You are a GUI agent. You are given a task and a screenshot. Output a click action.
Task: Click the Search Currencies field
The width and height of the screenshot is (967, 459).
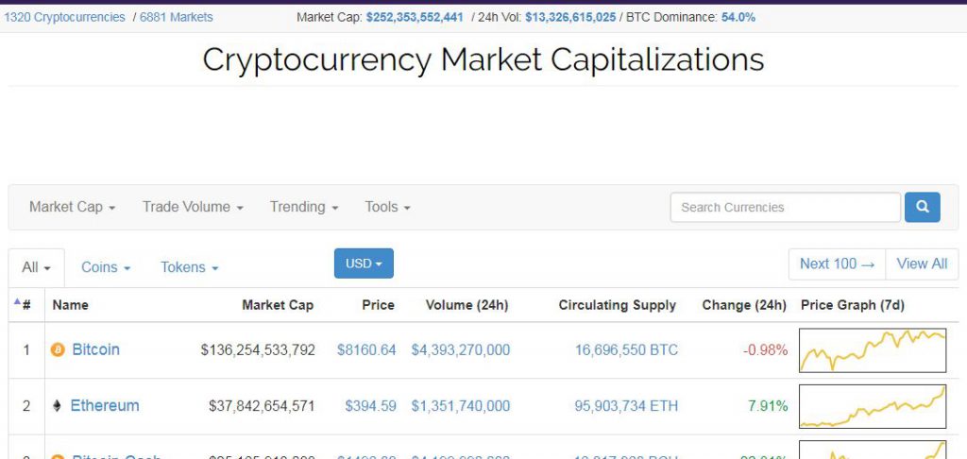coord(785,207)
